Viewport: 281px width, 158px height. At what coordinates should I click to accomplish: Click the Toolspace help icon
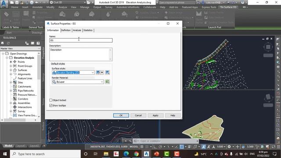click(38, 43)
